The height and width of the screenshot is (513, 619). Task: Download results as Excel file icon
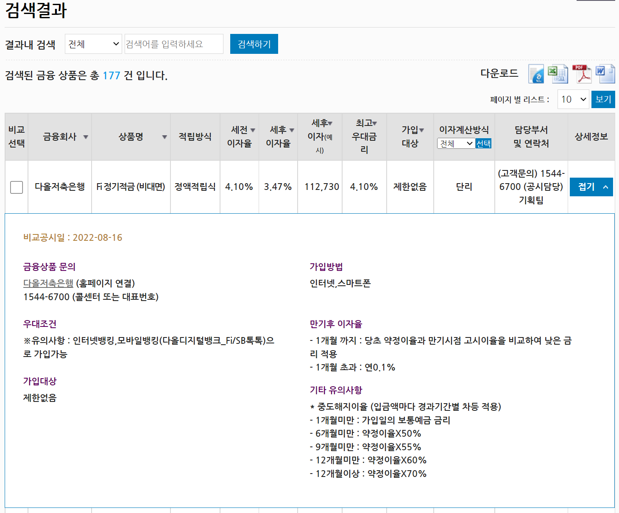[558, 74]
